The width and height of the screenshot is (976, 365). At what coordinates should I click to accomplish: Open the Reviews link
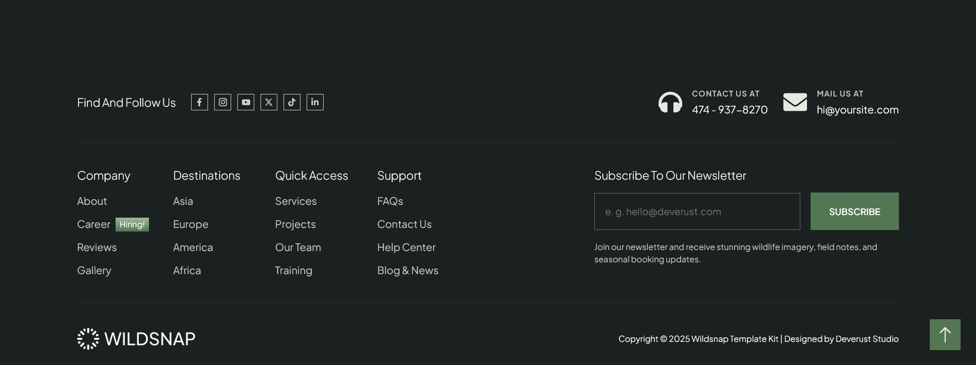coord(97,247)
